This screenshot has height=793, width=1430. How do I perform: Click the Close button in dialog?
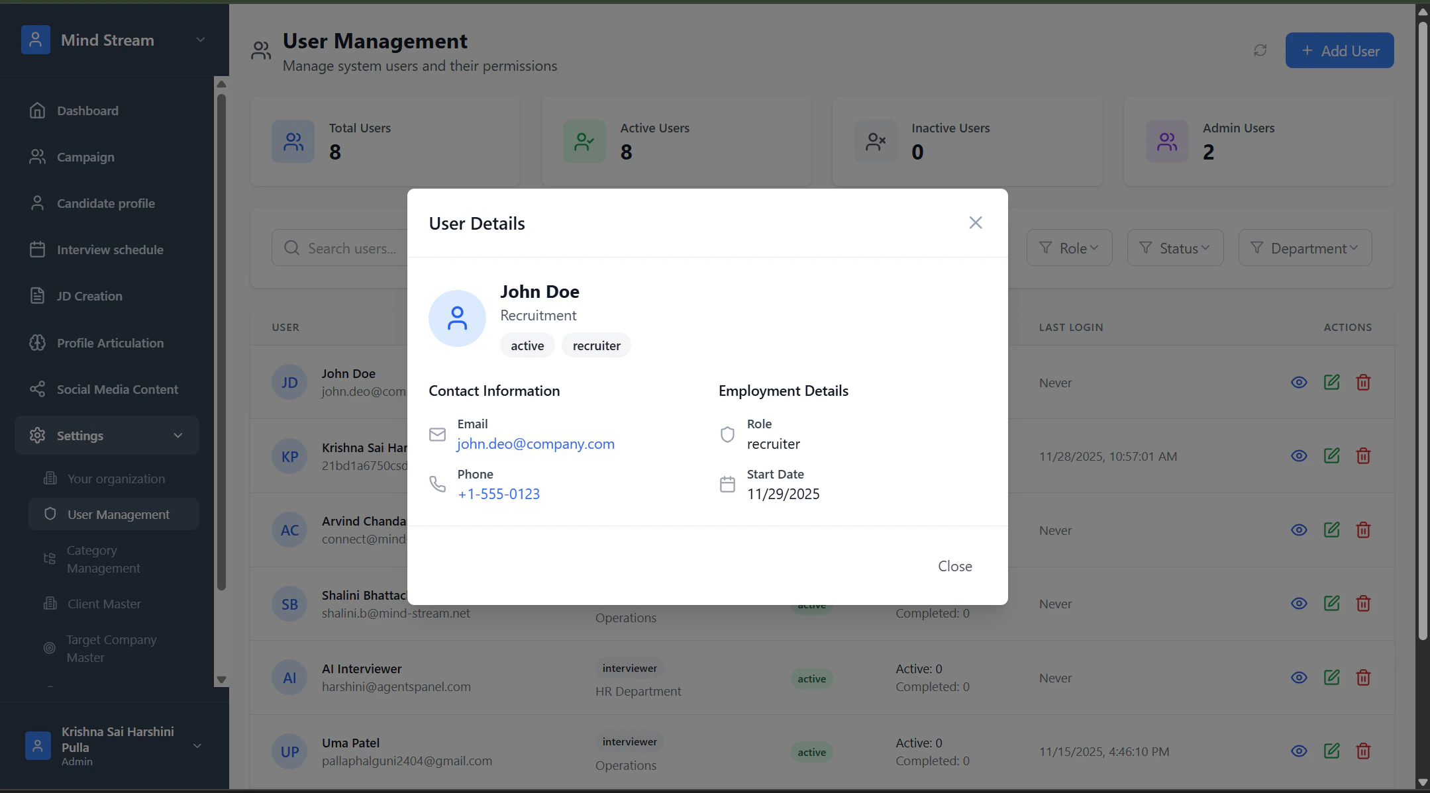pyautogui.click(x=954, y=566)
